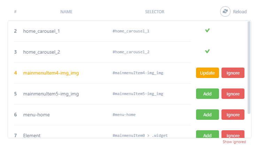Image resolution: width=257 pixels, height=148 pixels.
Task: Ignore the menu-home element
Action: [233, 115]
